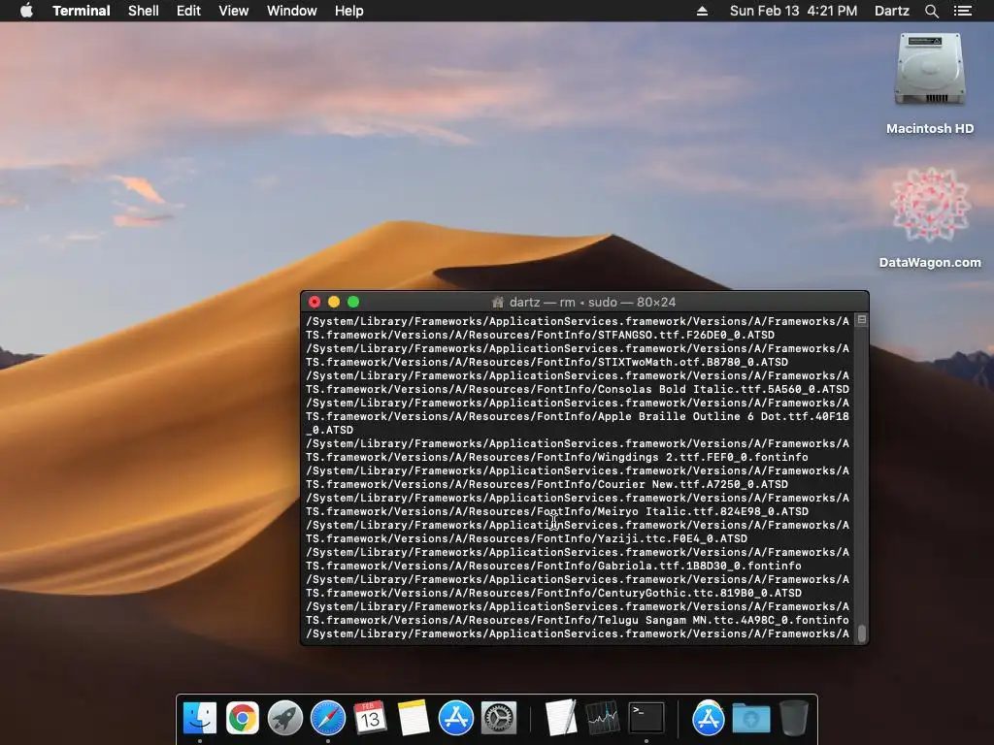Launch Safari from the Dock
Image resolution: width=994 pixels, height=745 pixels.
(x=328, y=718)
